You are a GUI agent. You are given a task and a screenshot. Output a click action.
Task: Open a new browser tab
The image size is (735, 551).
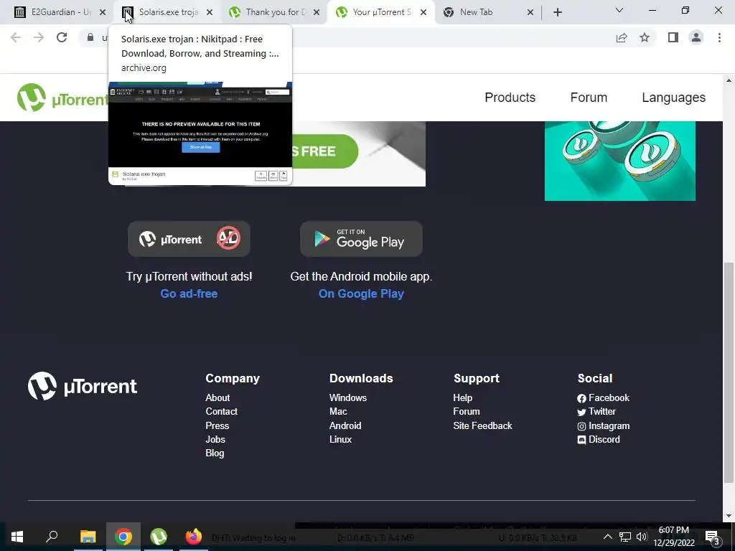point(557,13)
